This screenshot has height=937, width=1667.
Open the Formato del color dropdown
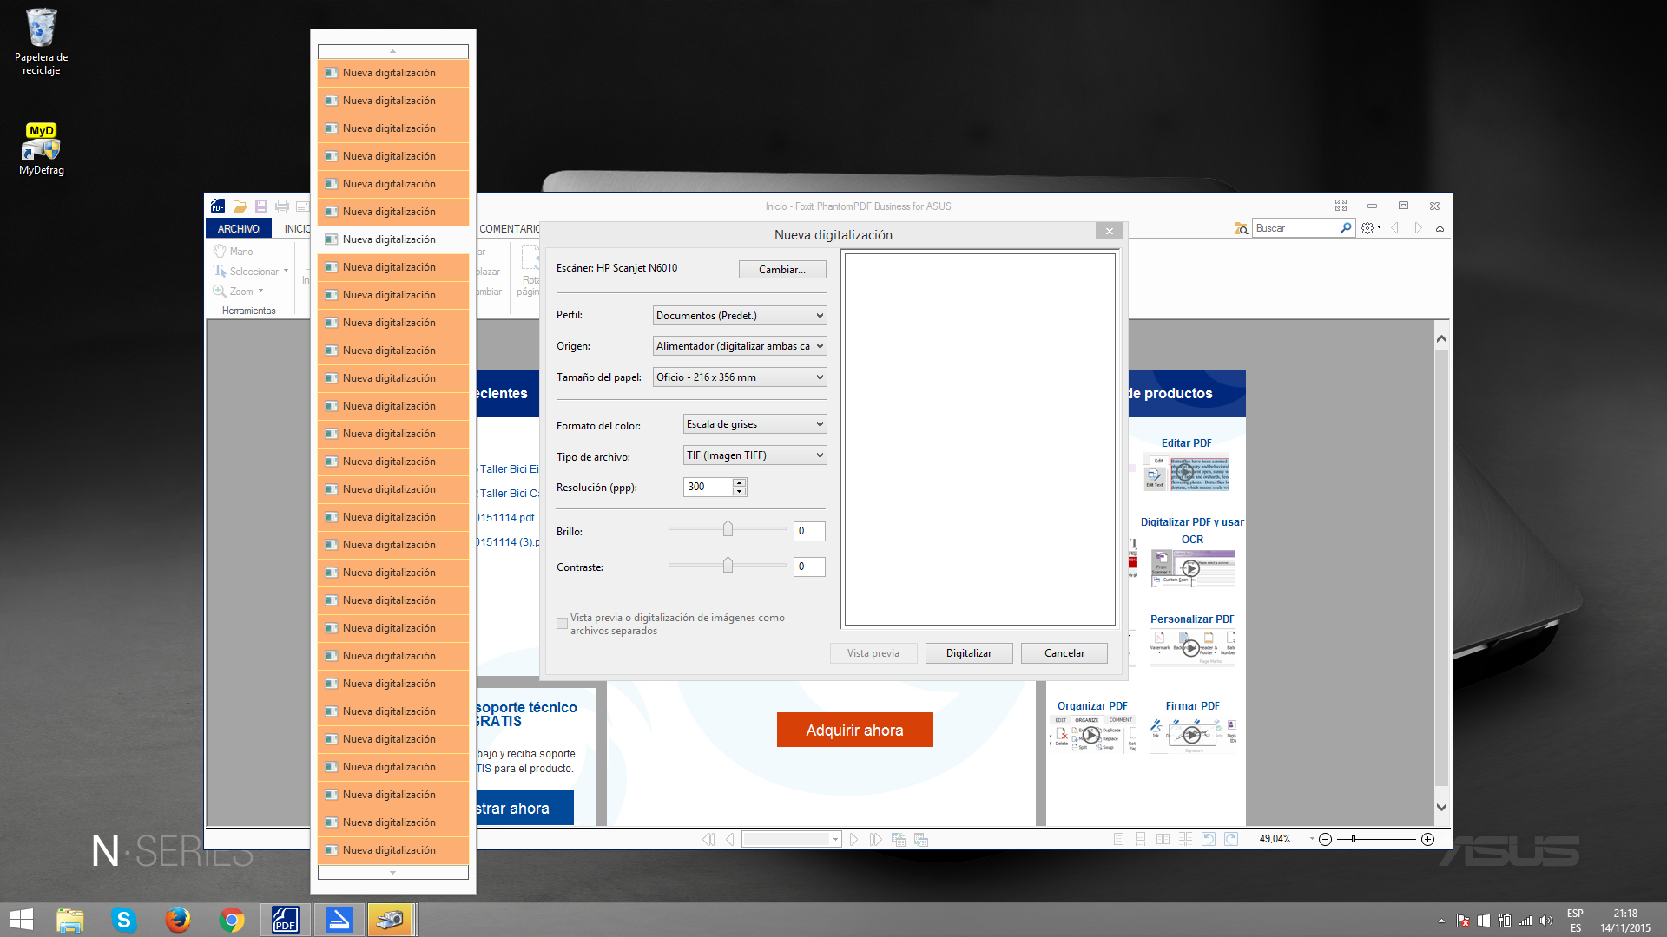pos(754,424)
